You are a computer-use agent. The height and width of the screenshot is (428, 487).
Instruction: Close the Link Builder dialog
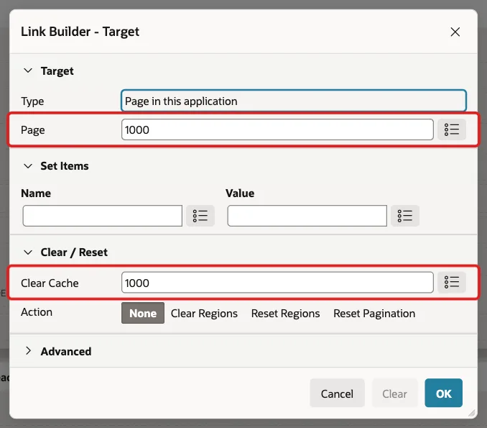click(455, 32)
